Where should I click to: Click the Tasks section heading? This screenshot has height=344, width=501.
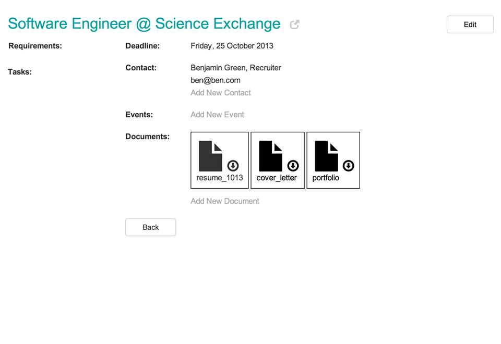20,72
